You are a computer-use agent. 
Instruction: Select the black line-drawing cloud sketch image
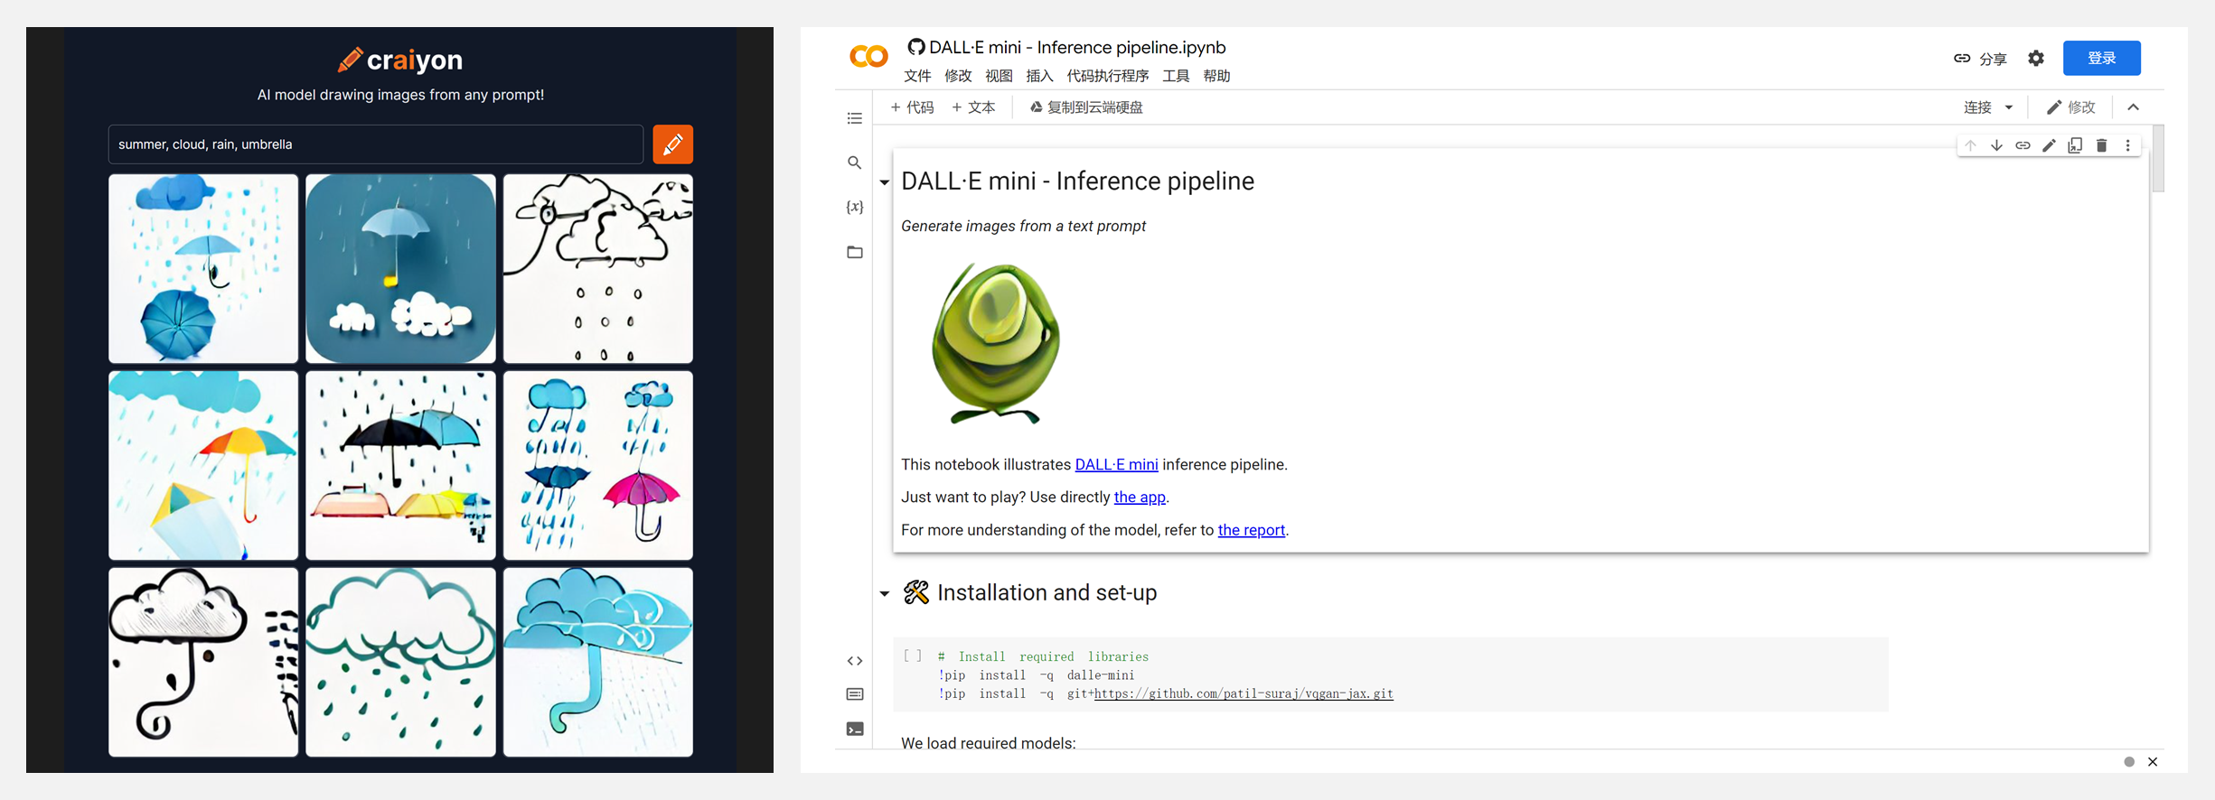597,269
